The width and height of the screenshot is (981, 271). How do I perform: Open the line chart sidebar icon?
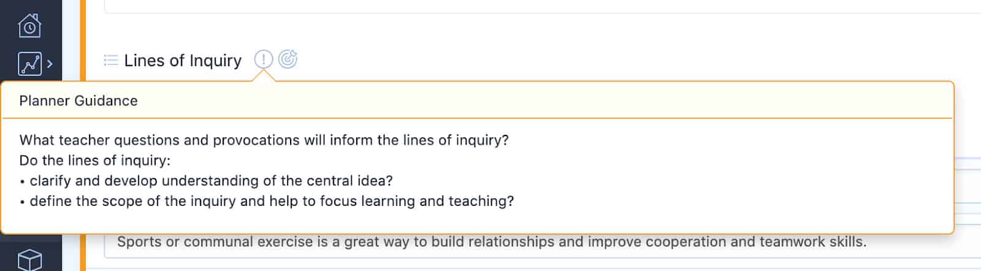point(29,64)
